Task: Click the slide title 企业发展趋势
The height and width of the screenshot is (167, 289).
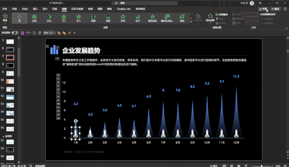Action: pos(81,50)
